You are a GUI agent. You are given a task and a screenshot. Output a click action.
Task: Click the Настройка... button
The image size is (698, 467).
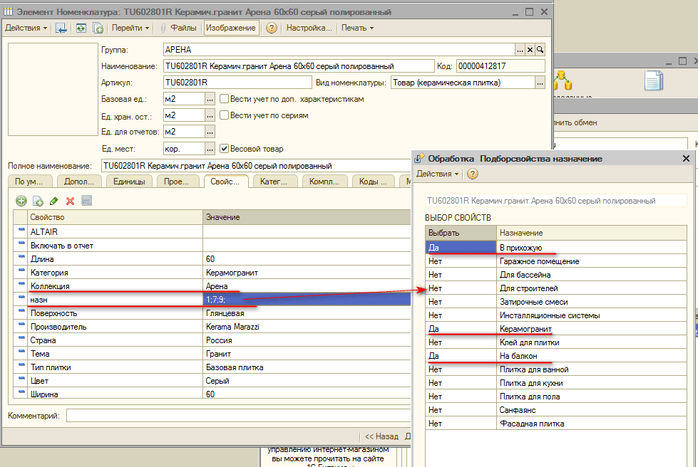point(309,28)
